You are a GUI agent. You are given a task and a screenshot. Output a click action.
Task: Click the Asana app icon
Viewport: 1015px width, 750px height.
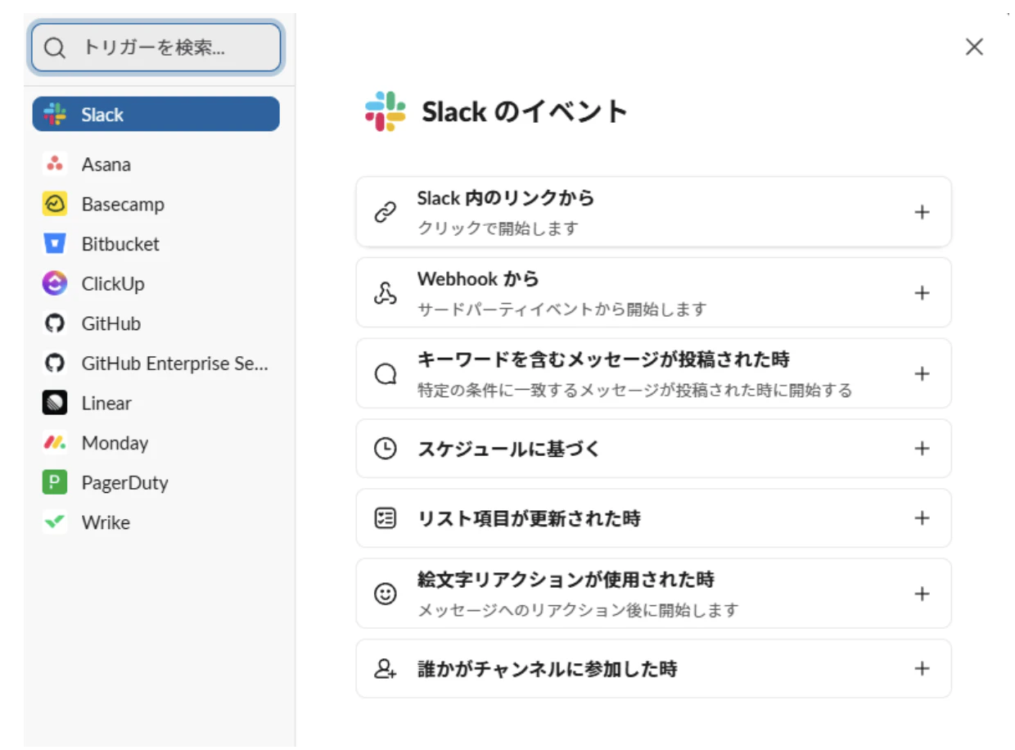pos(55,164)
